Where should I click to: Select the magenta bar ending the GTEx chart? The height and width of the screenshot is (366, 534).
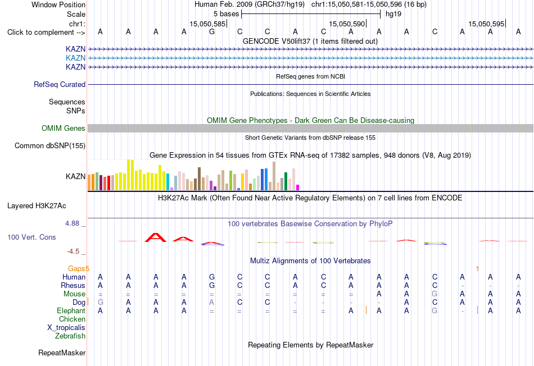(298, 187)
